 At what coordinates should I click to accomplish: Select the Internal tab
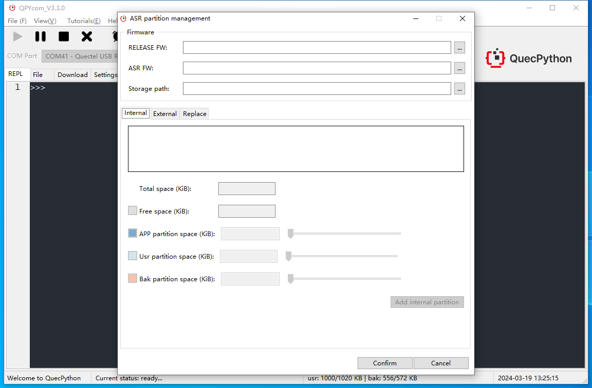[136, 113]
